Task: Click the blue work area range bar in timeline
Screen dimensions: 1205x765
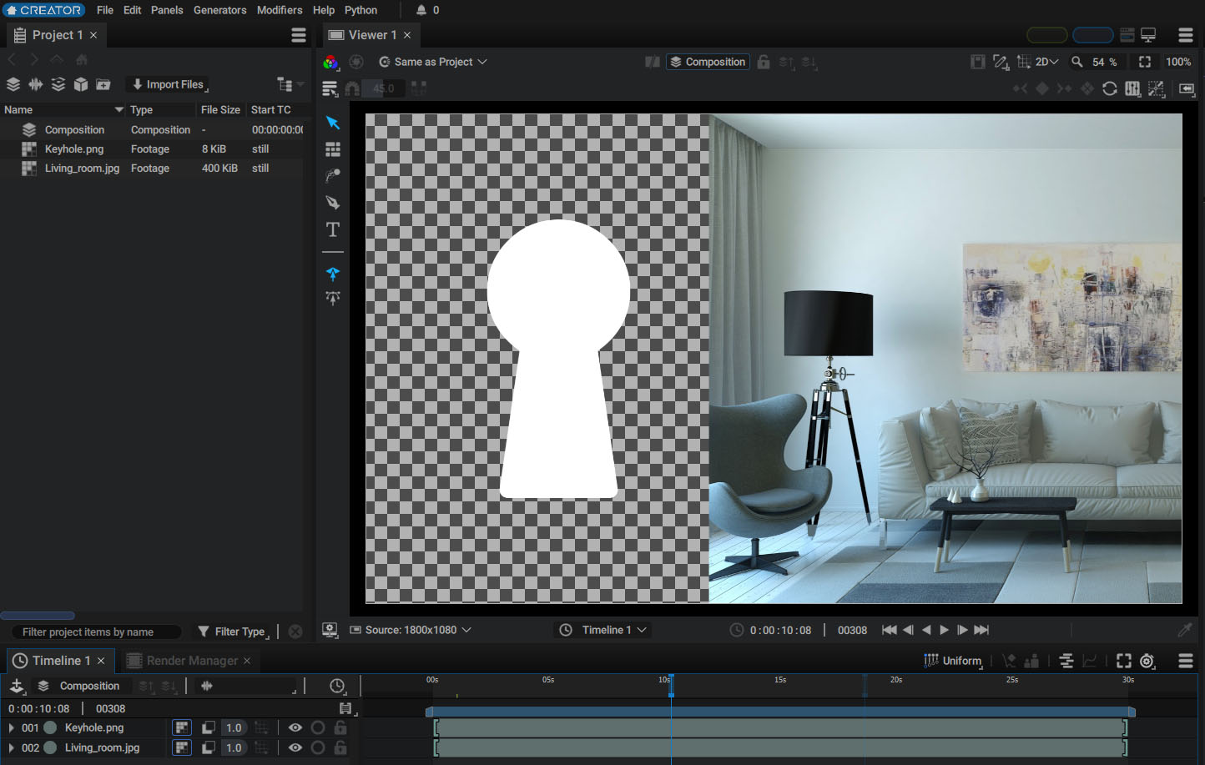Action: point(780,712)
